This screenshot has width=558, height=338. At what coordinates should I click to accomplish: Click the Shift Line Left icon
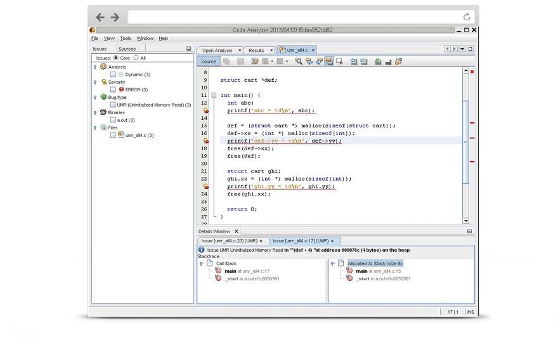click(353, 62)
